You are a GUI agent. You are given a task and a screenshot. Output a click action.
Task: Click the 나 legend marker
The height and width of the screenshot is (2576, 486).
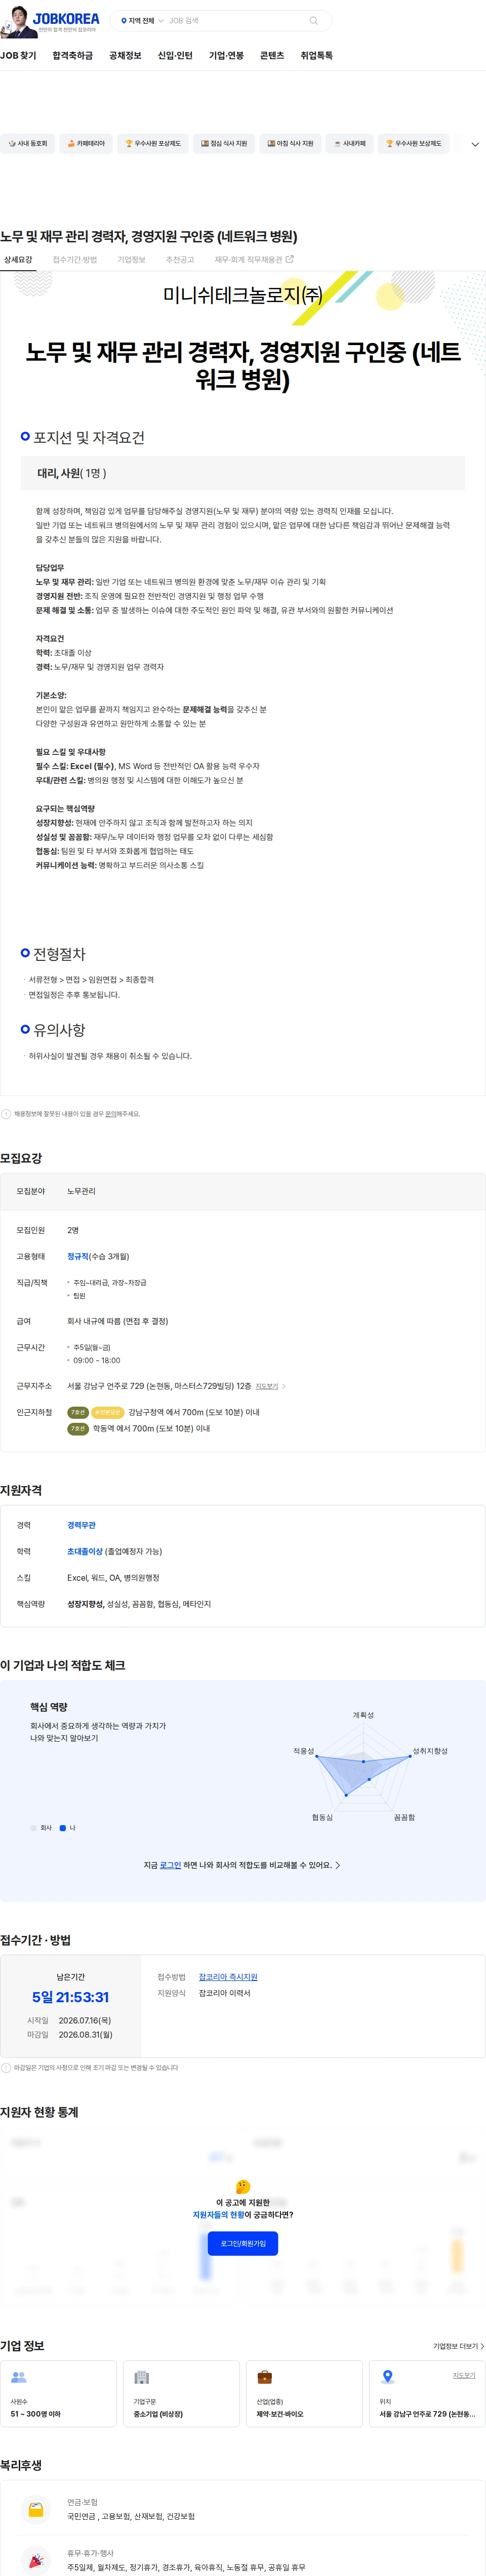[x=63, y=1828]
